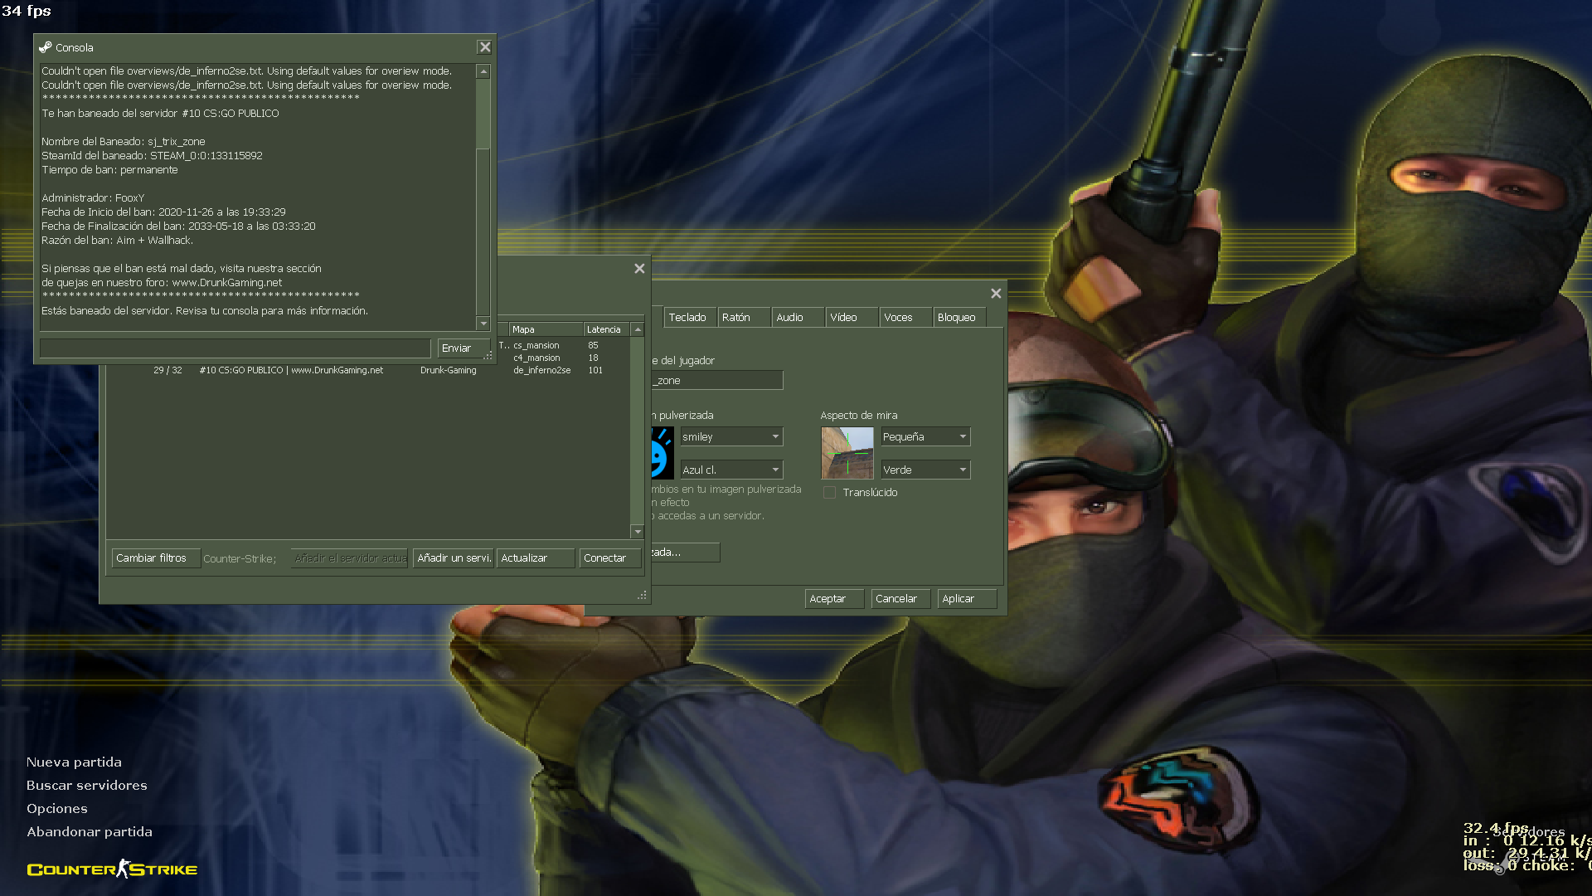Click the console scrollbar up arrow

coord(483,72)
